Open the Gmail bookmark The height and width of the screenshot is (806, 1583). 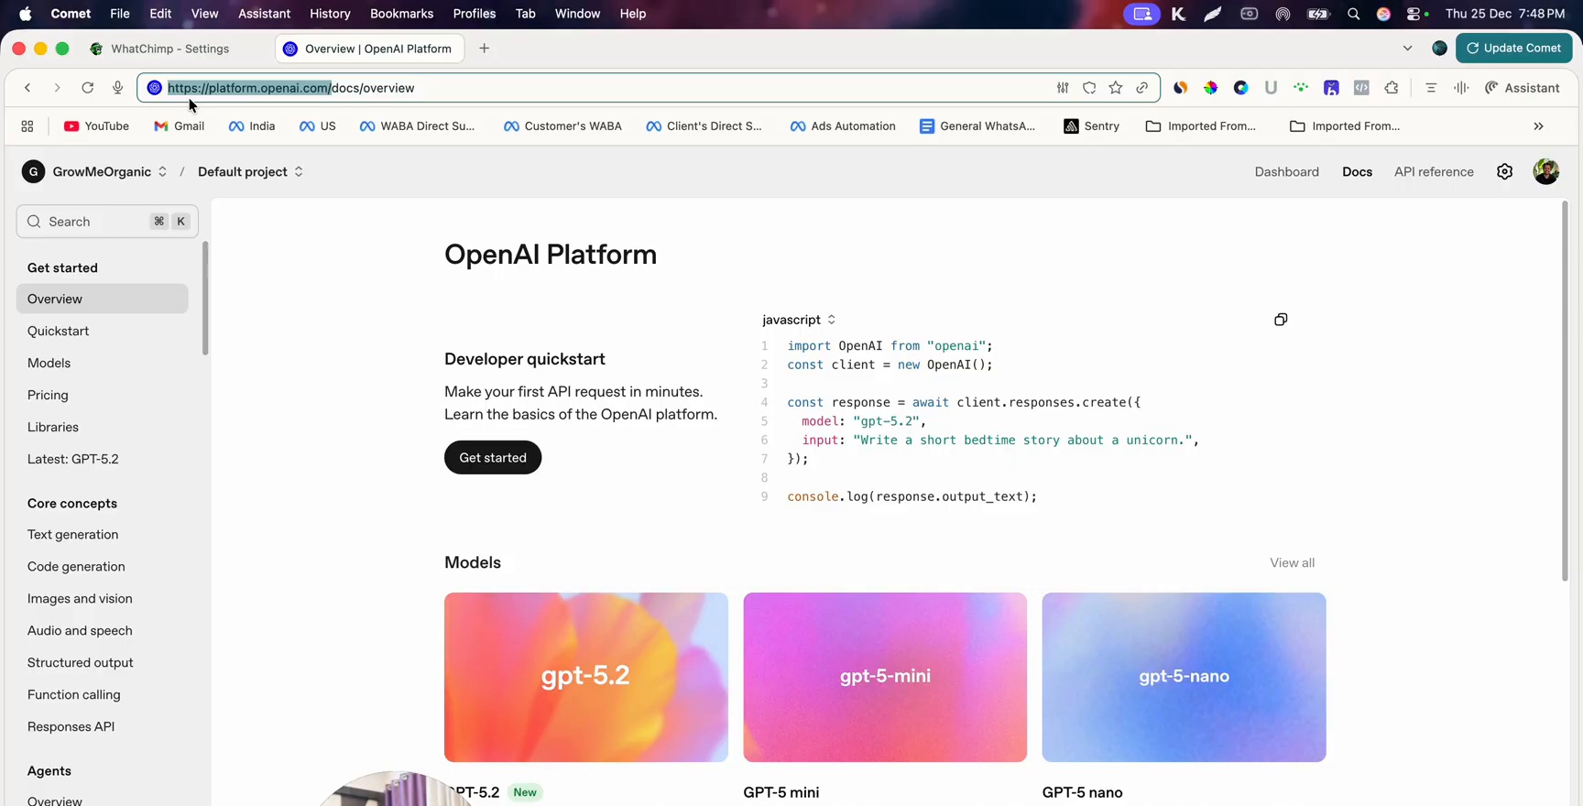(180, 126)
